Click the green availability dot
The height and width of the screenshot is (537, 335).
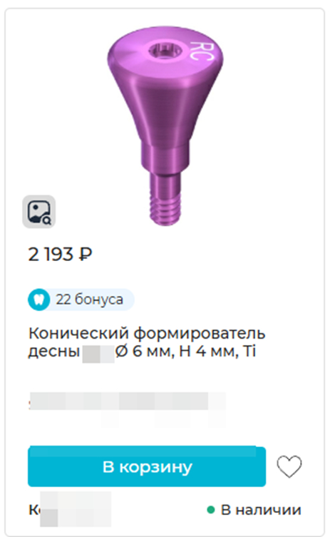pos(211,510)
